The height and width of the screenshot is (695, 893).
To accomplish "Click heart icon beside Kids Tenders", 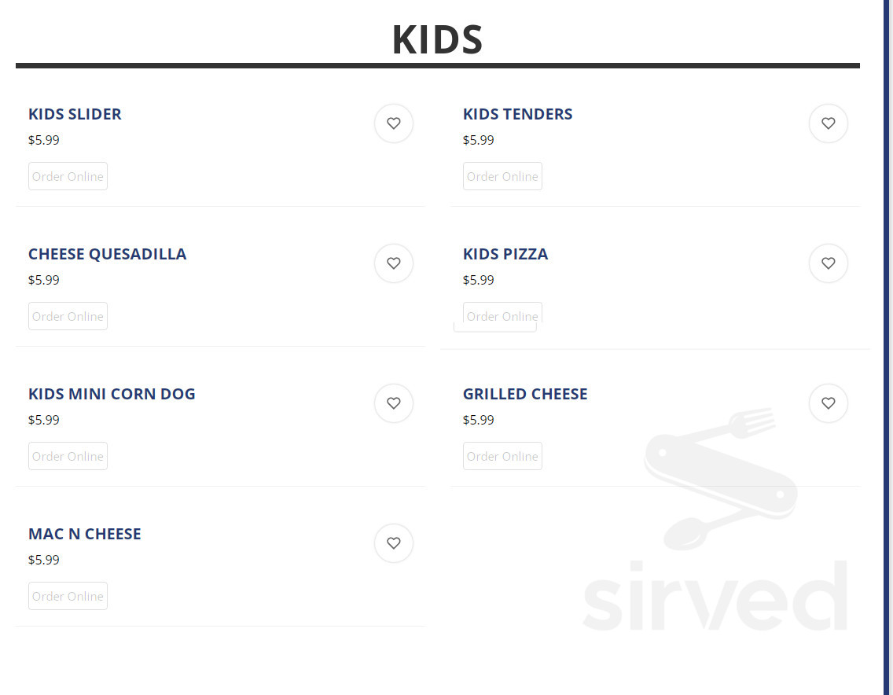I will pos(828,123).
